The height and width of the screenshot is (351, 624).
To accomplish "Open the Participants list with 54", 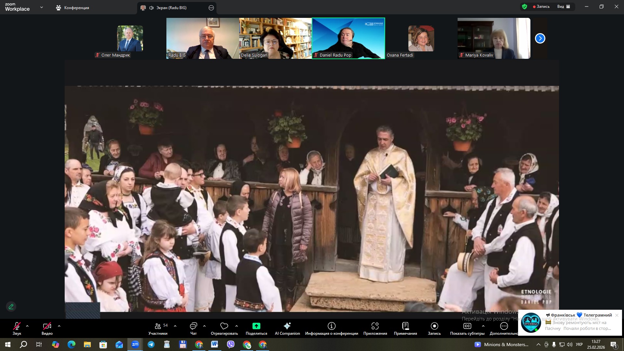I will pyautogui.click(x=158, y=326).
